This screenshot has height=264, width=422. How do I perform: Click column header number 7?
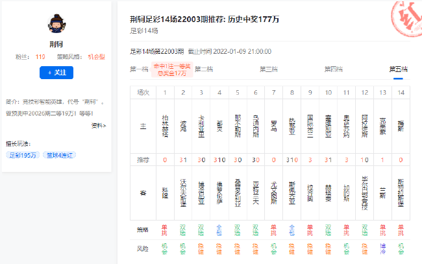pos(274,93)
